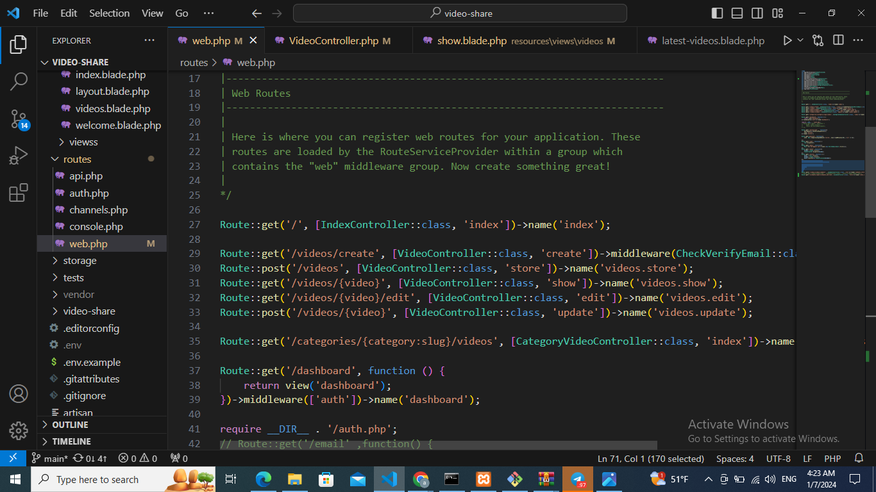Collapse the routes folder

pyautogui.click(x=103, y=159)
